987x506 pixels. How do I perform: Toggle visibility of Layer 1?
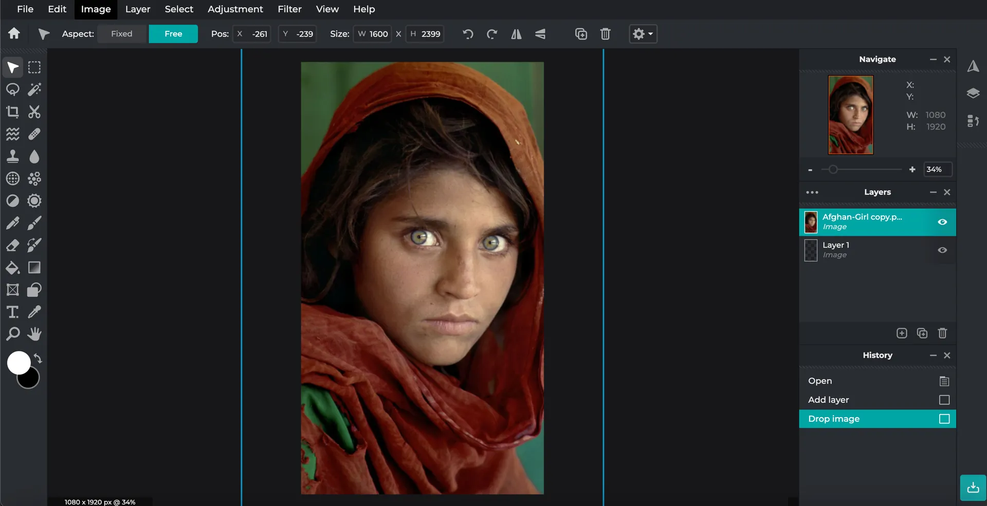point(942,250)
